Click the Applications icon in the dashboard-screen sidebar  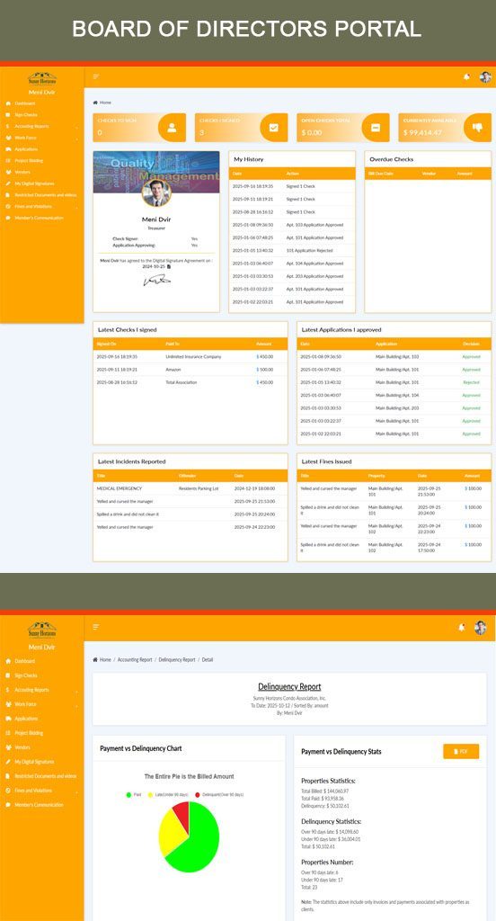[8, 149]
